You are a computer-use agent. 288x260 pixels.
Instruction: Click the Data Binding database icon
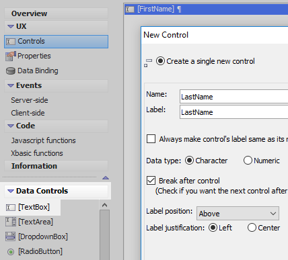pos(11,71)
